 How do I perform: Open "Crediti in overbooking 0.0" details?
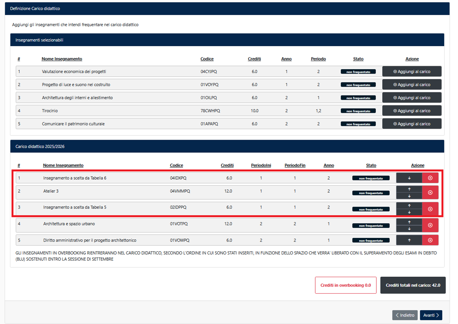click(345, 285)
